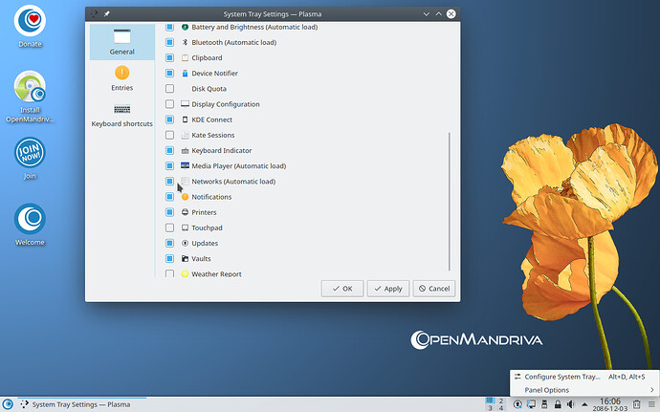Click the Bluetooth entry icon
This screenshot has width=660, height=412.
(x=185, y=42)
